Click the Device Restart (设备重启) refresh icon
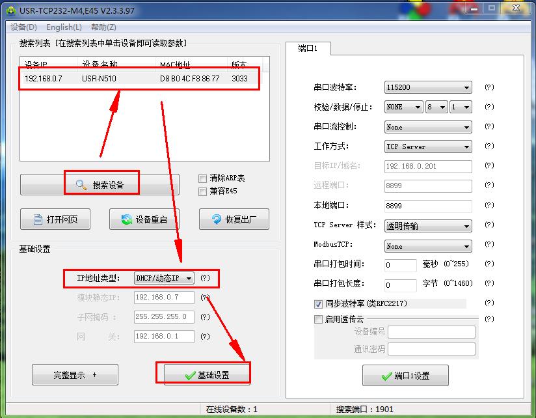The width and height of the screenshot is (536, 418). 127,220
